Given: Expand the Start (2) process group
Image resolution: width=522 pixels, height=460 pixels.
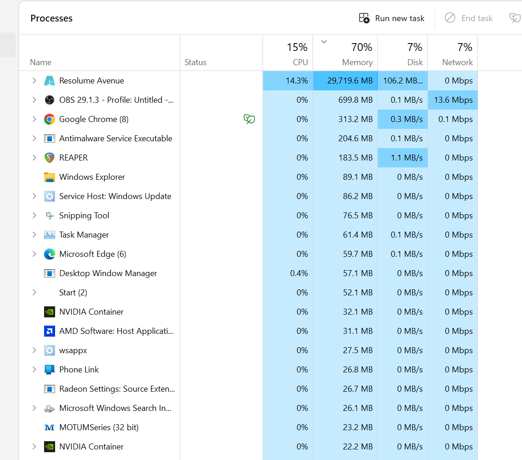Looking at the screenshot, I should tap(34, 293).
